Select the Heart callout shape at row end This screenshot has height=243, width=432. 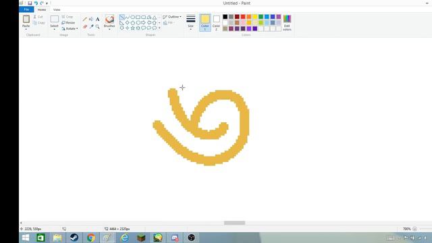pyautogui.click(x=155, y=28)
